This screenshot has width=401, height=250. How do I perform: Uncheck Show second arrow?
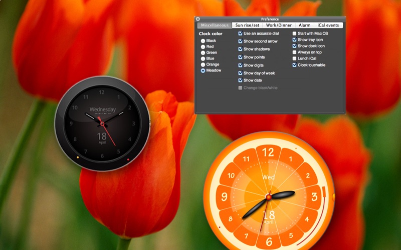[241, 41]
